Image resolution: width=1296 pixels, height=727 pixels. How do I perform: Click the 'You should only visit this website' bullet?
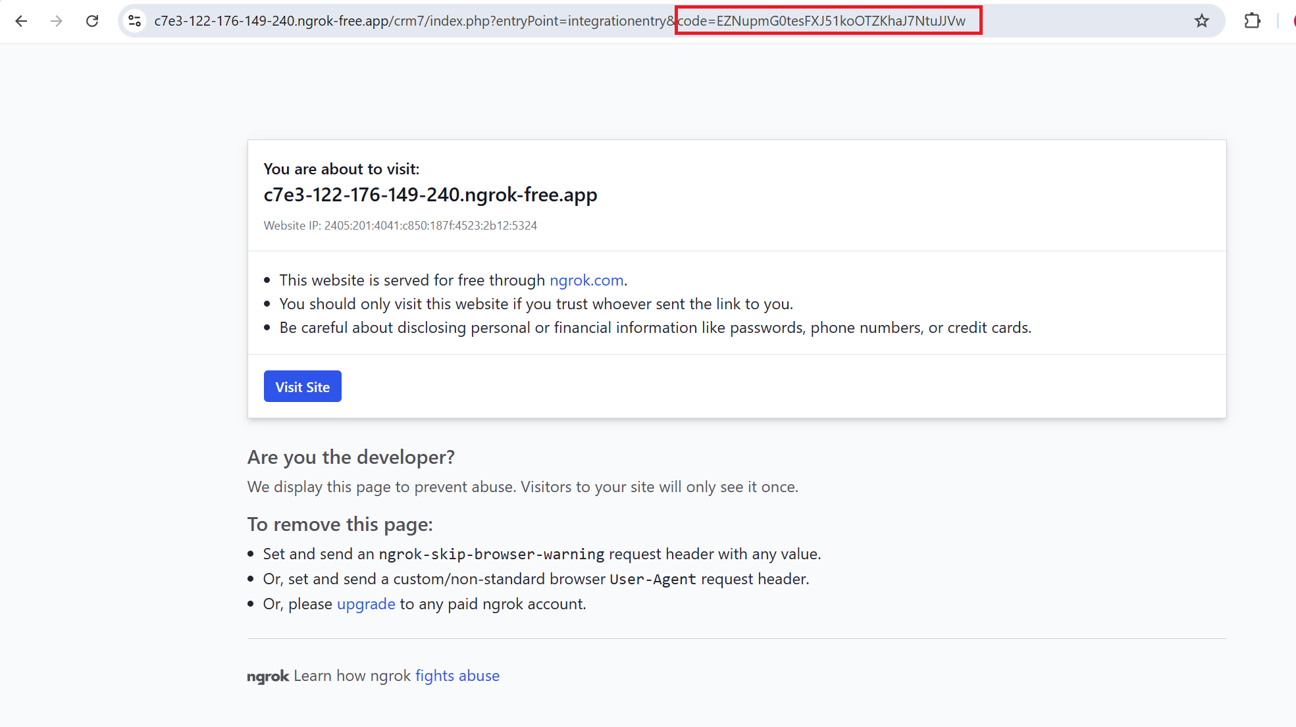click(536, 304)
